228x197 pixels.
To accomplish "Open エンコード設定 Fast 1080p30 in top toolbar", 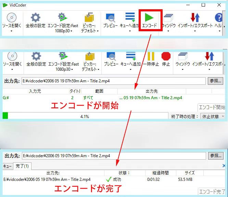I will [63, 17].
